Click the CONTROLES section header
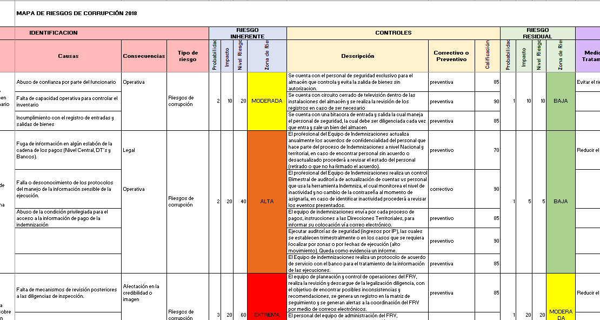This screenshot has height=320, width=600. 394,33
